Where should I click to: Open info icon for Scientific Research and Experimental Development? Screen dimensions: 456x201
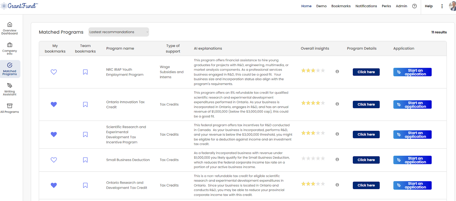click(337, 134)
